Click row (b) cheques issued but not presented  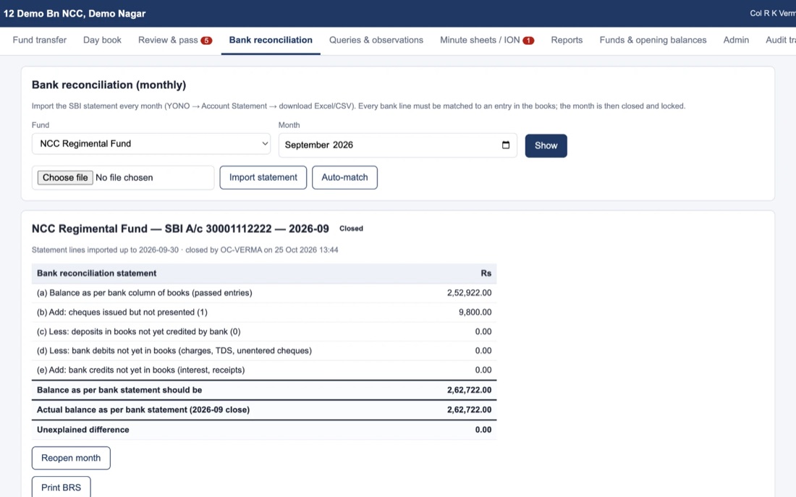[264, 313]
